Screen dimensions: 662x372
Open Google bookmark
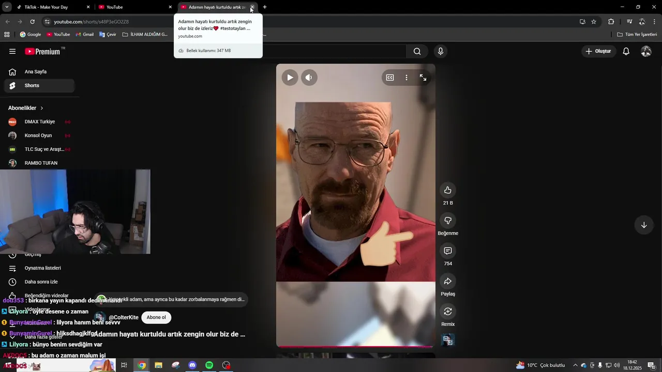point(30,35)
